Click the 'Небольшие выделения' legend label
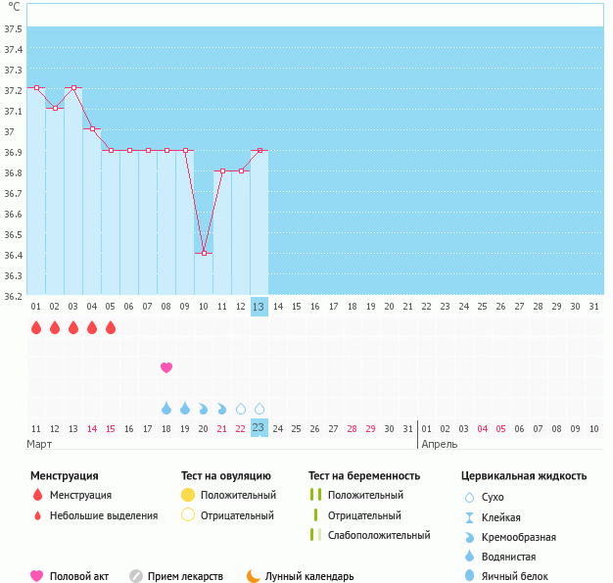613x583 pixels. point(103,515)
